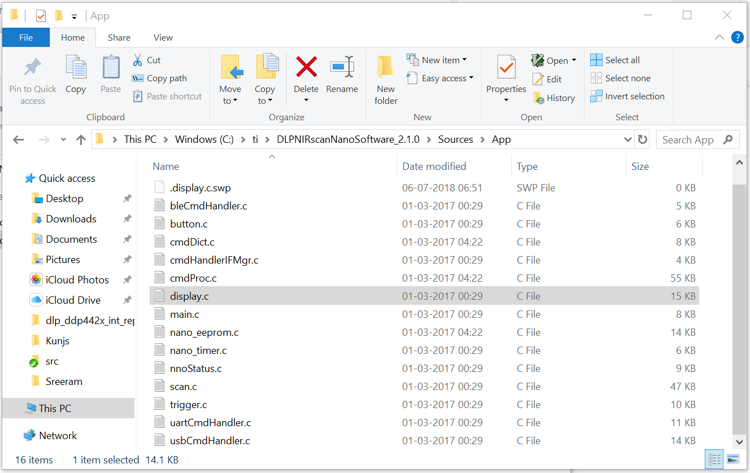Go back with the Back arrow
750x473 pixels.
19,139
